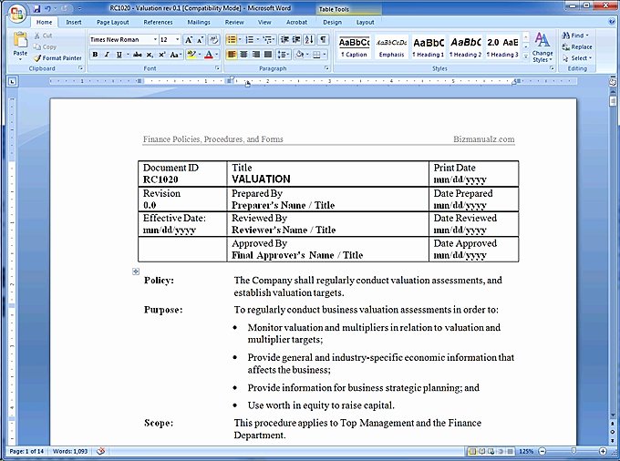Expand the Styles gallery
The image size is (620, 461).
click(x=526, y=56)
